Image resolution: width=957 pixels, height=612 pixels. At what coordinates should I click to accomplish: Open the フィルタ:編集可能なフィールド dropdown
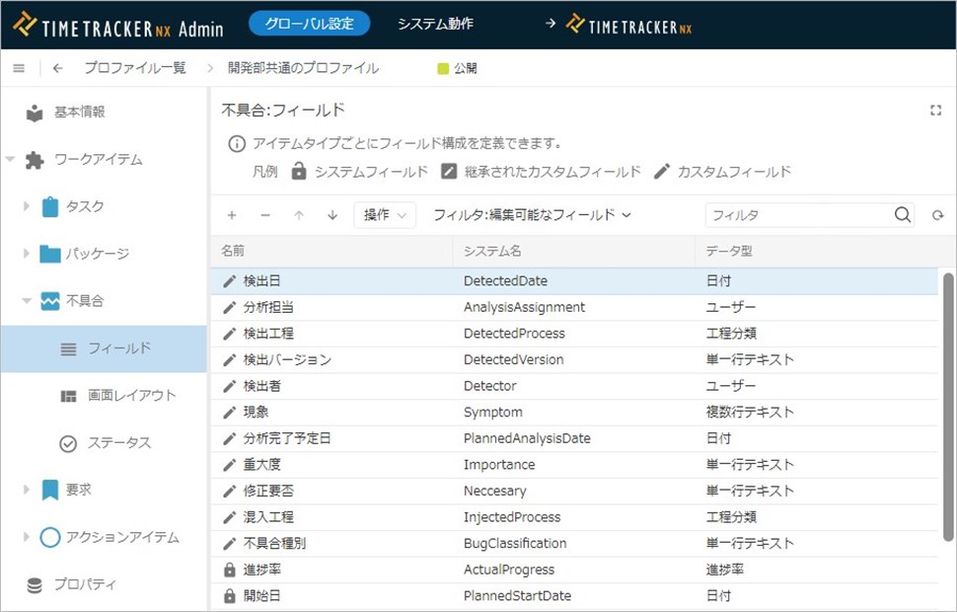point(532,215)
